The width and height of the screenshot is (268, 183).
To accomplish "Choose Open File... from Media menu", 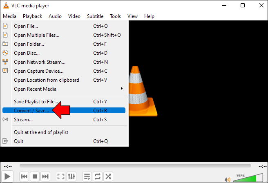I will (x=64, y=26).
